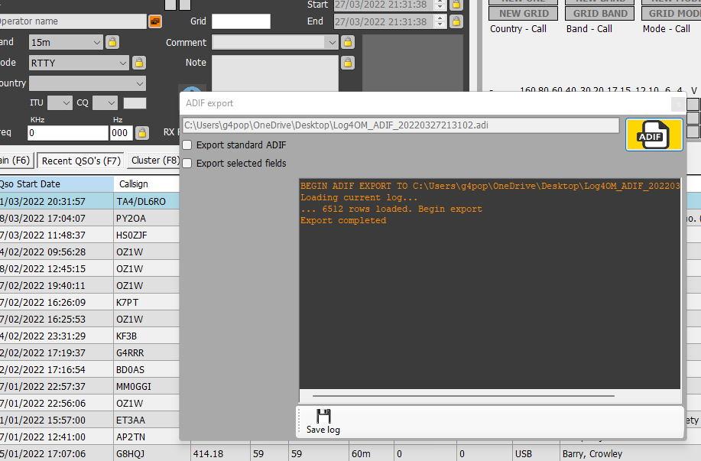Click the Mode - Call label
Viewport: 701px width, 461px height.
(x=666, y=29)
